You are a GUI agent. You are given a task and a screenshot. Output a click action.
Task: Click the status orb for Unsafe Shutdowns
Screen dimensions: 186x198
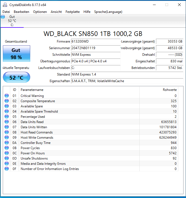[x=7, y=158]
